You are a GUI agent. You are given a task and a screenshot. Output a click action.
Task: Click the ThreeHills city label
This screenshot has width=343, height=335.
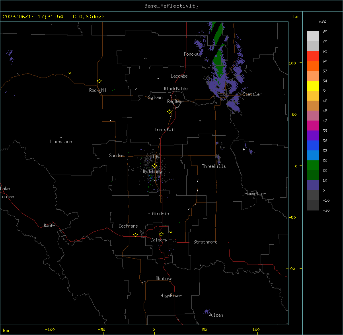point(214,166)
